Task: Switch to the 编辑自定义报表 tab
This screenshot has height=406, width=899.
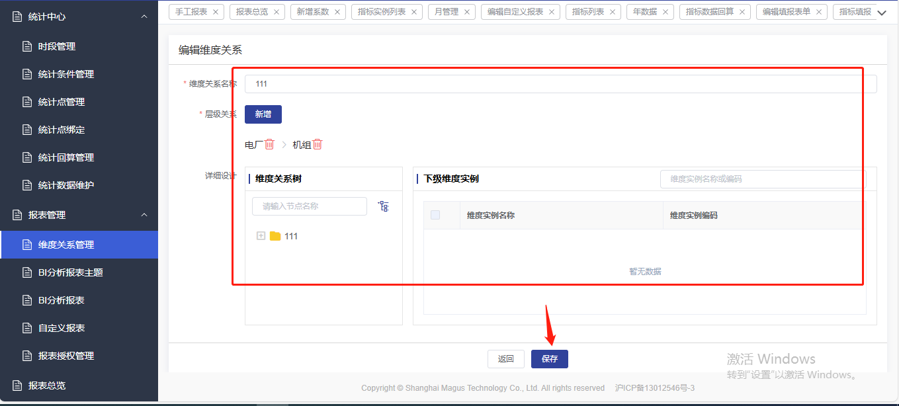Action: pyautogui.click(x=515, y=12)
